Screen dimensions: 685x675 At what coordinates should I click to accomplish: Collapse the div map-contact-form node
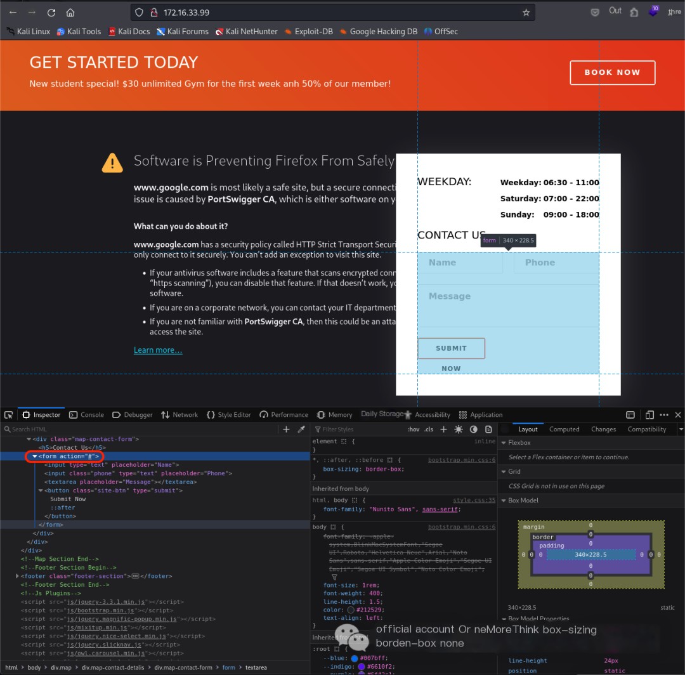(x=29, y=439)
